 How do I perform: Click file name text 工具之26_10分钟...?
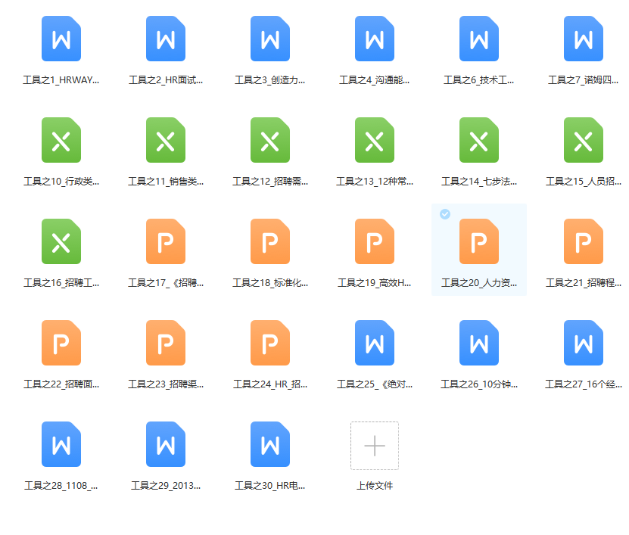pyautogui.click(x=479, y=384)
